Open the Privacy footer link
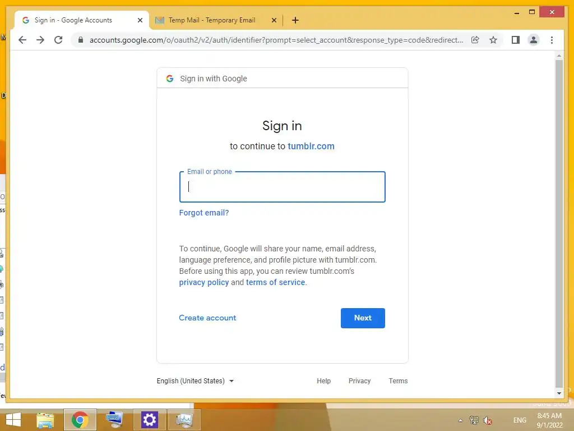This screenshot has height=431, width=574. (x=359, y=381)
